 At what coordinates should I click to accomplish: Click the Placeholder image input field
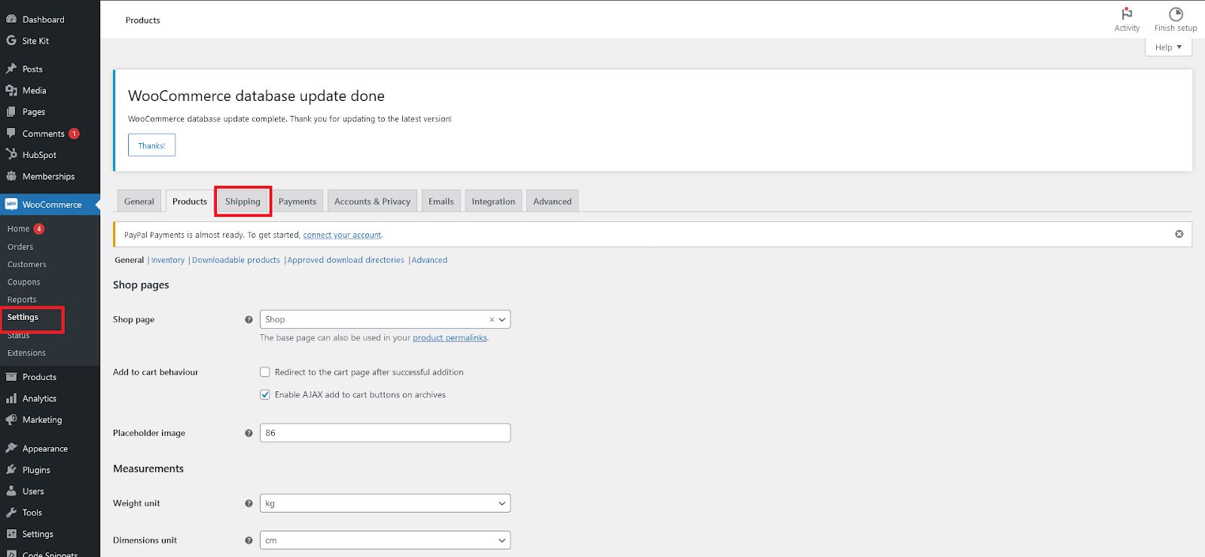(385, 433)
